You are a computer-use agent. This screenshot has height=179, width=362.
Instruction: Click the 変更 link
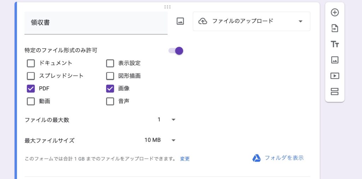[x=185, y=159]
